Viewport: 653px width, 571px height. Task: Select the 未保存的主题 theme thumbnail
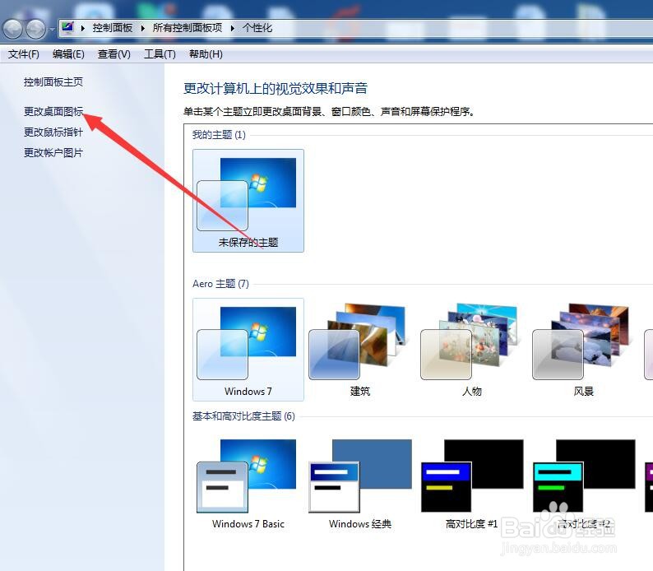[x=248, y=201]
